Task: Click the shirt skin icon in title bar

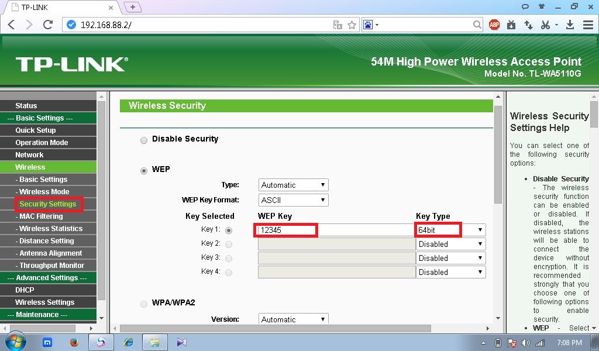Action: 541,6
